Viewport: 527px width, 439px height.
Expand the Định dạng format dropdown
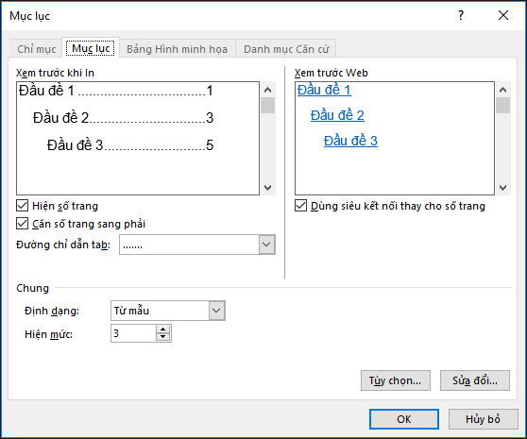coord(217,311)
